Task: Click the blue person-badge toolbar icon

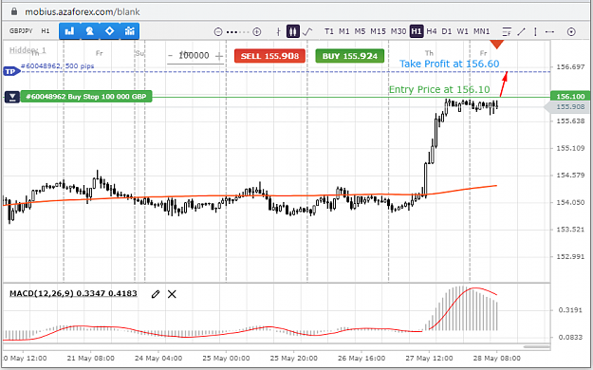Action: [89, 31]
